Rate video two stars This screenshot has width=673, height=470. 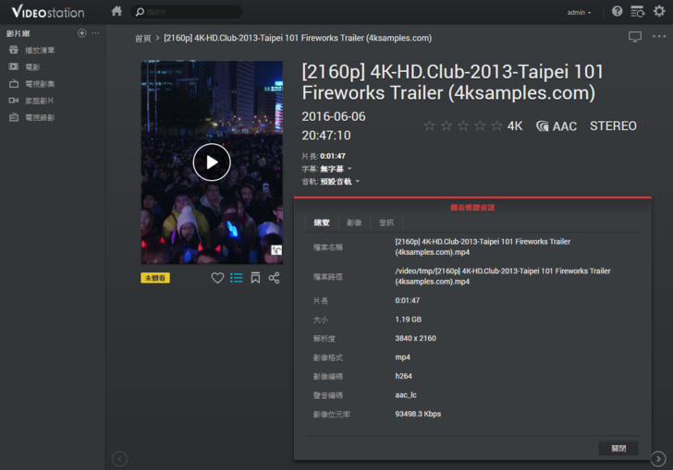pos(447,126)
